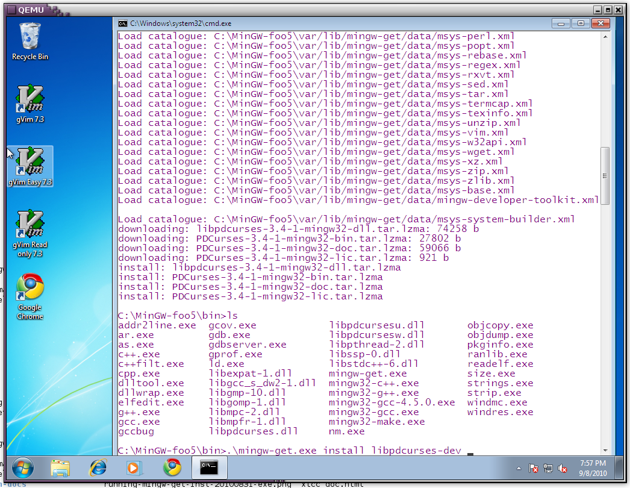Image resolution: width=630 pixels, height=488 pixels.
Task: Open the cmd.exe title bar system menu icon
Action: pyautogui.click(x=122, y=23)
